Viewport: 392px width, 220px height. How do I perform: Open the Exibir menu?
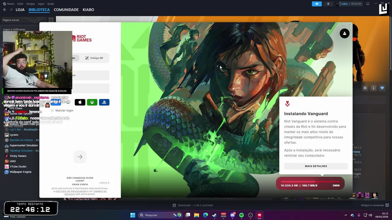click(x=20, y=4)
